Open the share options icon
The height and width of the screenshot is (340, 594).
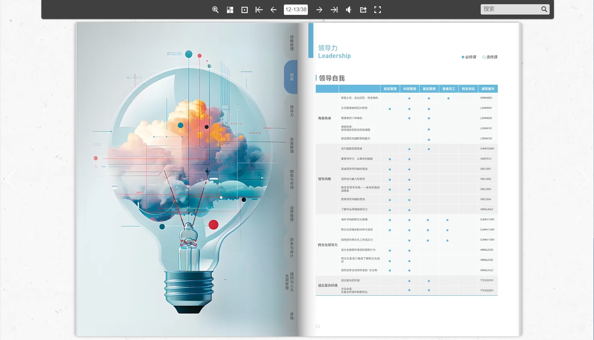coord(363,10)
